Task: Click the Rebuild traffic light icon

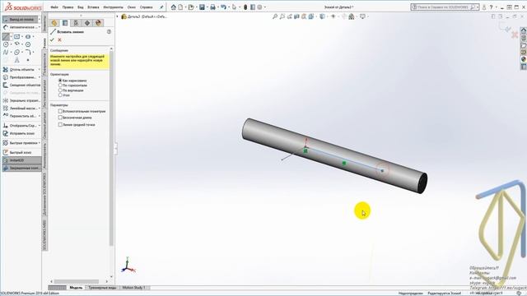Action: (x=245, y=7)
